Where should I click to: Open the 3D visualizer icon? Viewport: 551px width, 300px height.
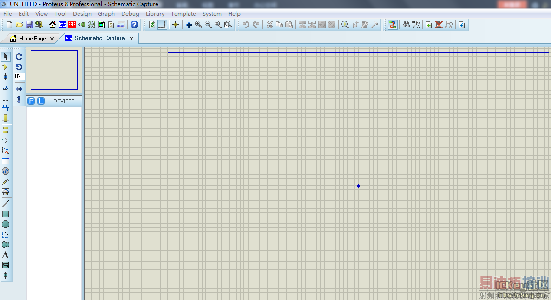pos(82,25)
